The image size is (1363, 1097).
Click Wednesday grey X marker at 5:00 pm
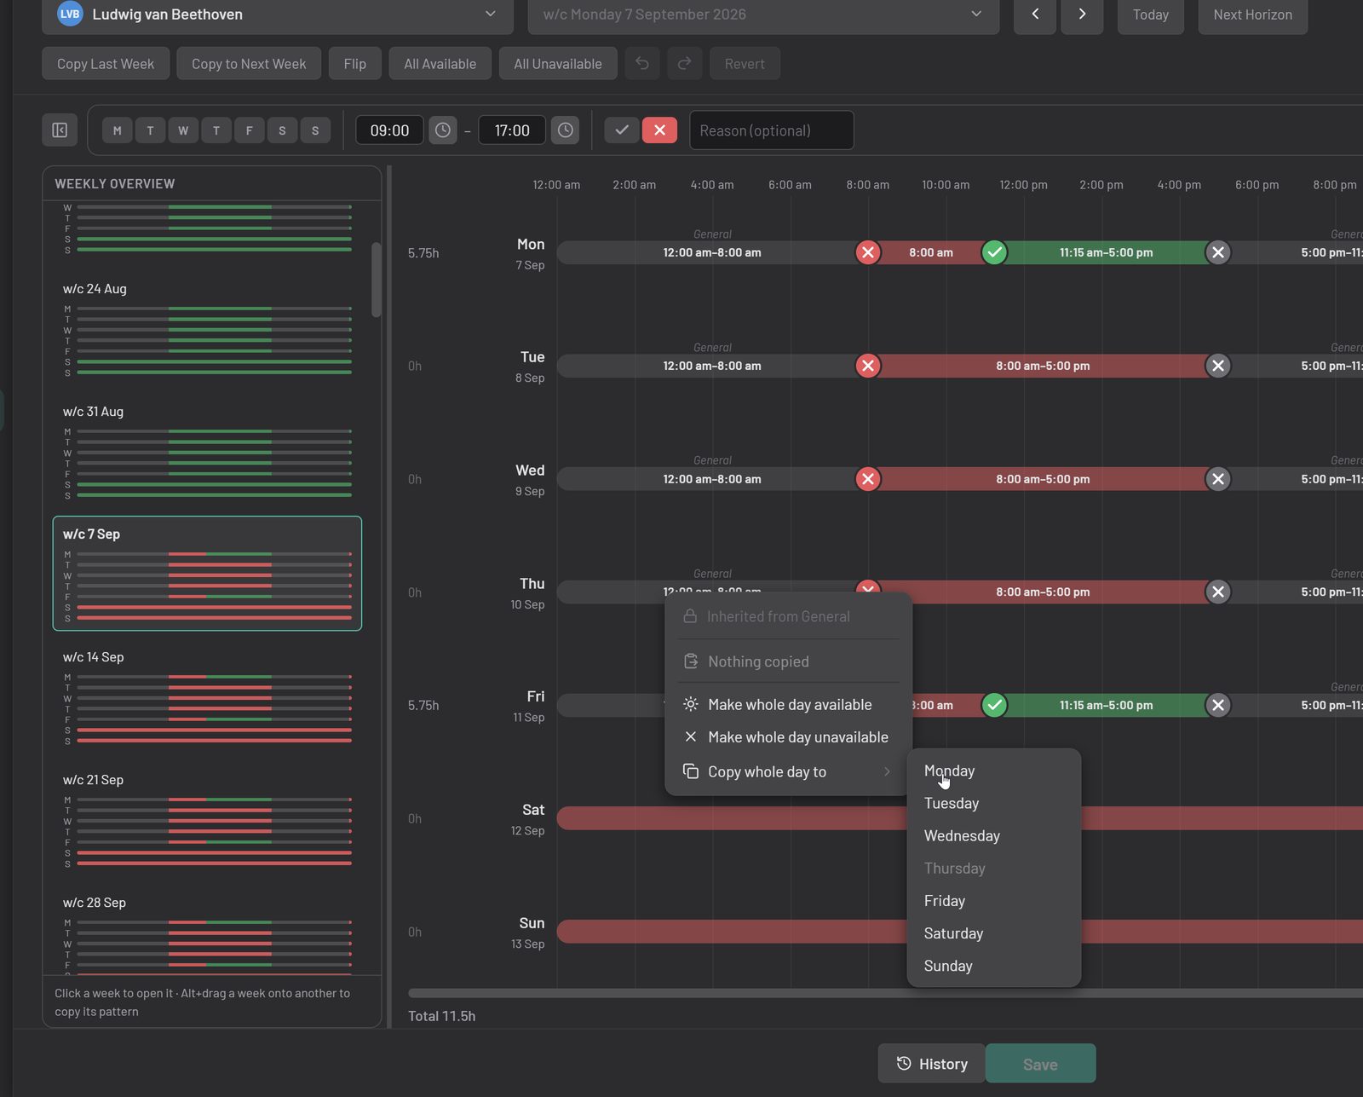[x=1218, y=479]
